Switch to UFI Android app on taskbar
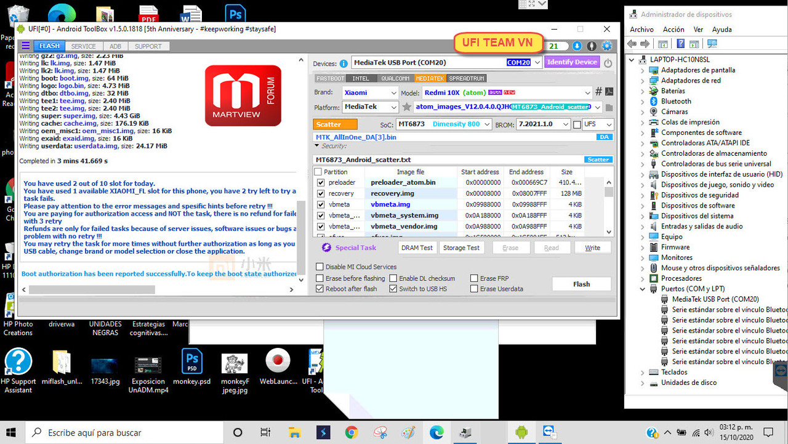This screenshot has width=788, height=444. coord(521,432)
